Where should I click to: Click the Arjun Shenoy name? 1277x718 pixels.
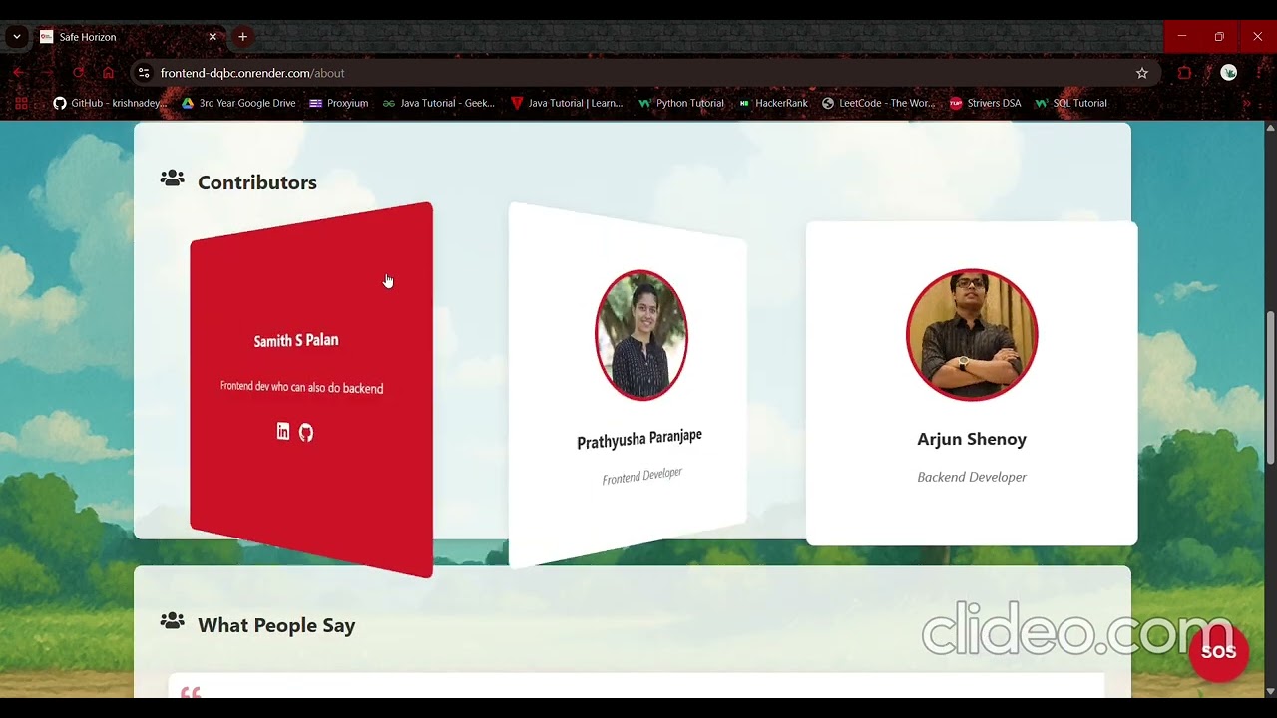pyautogui.click(x=972, y=439)
